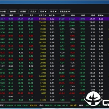Click the volume cell 21085
This screenshot has height=109, width=109.
tap(43, 36)
